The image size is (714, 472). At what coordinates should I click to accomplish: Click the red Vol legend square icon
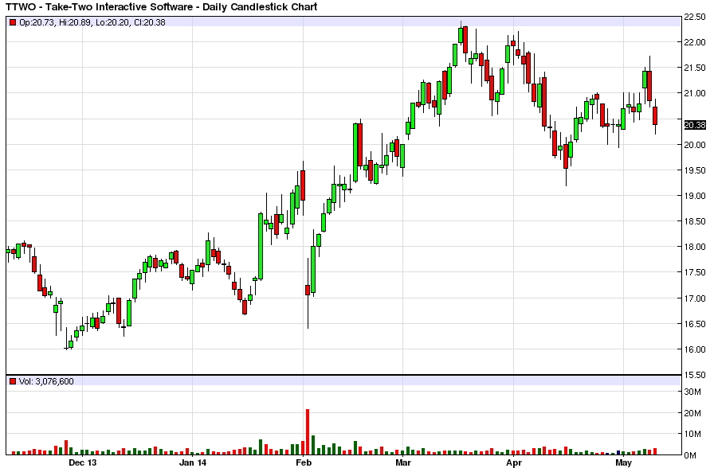coord(13,381)
